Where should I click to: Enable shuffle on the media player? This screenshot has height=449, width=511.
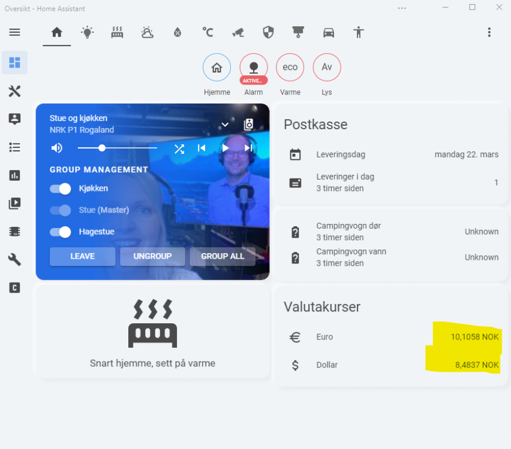[179, 148]
